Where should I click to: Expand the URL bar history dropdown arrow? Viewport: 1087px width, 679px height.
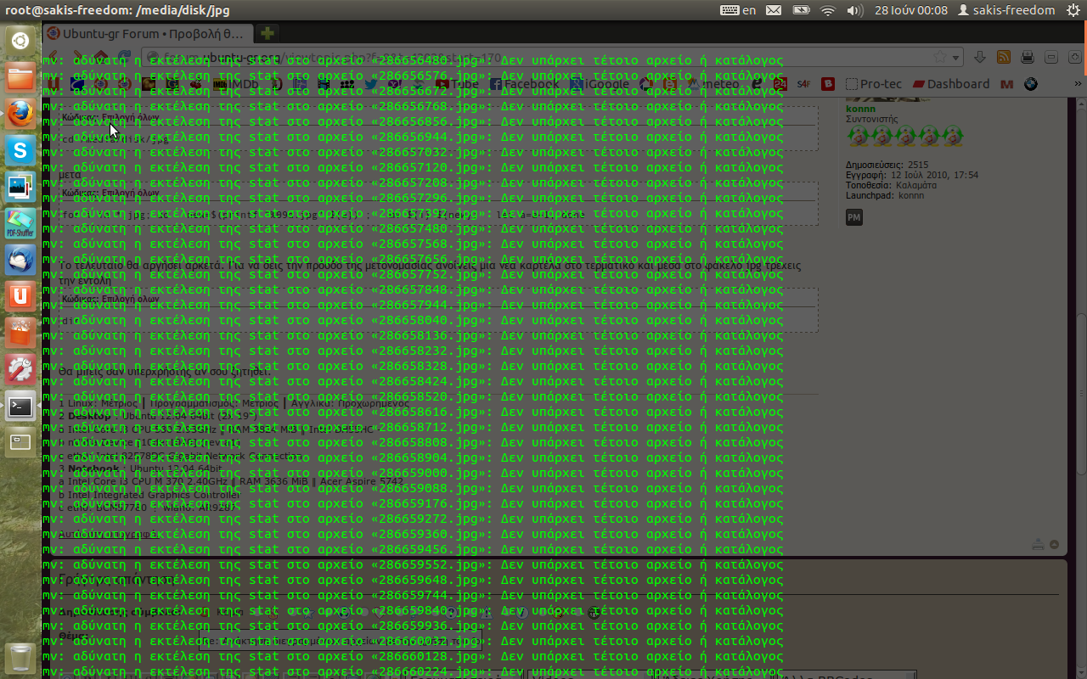956,57
